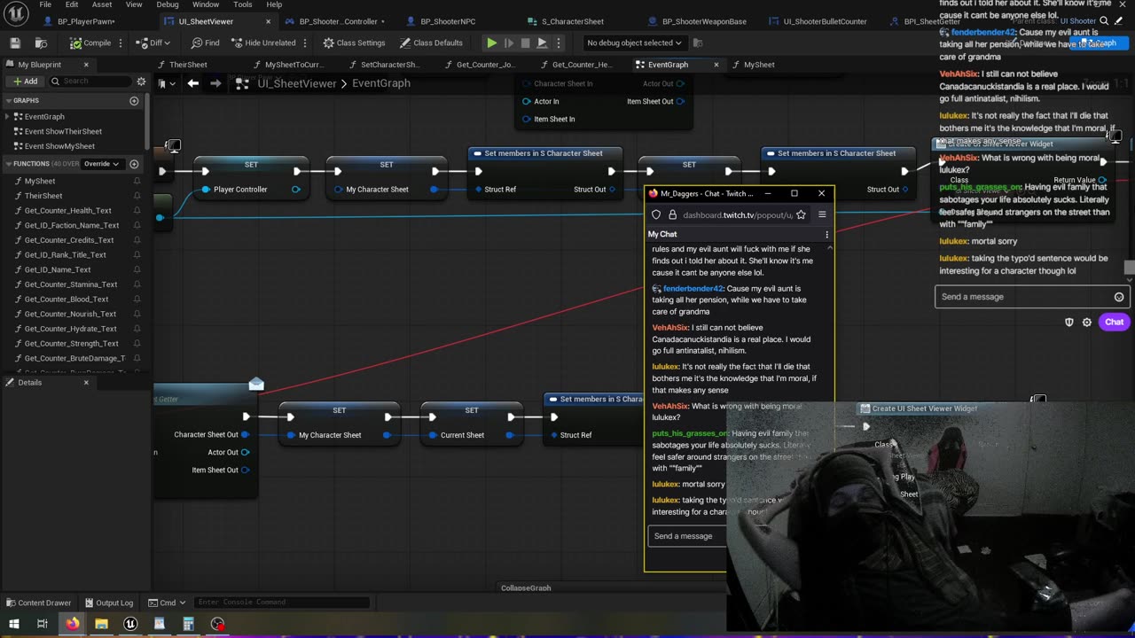Viewport: 1135px width, 638px height.
Task: Open the Override functions dropdown
Action: (101, 164)
